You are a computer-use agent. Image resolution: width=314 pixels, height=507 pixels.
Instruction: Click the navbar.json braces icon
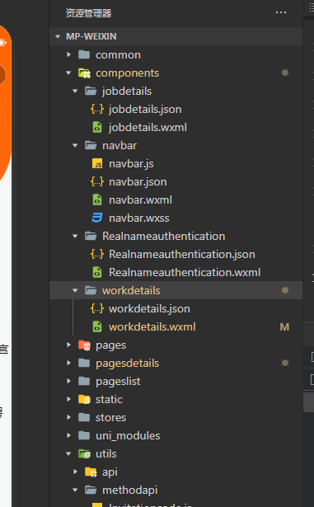click(x=97, y=181)
